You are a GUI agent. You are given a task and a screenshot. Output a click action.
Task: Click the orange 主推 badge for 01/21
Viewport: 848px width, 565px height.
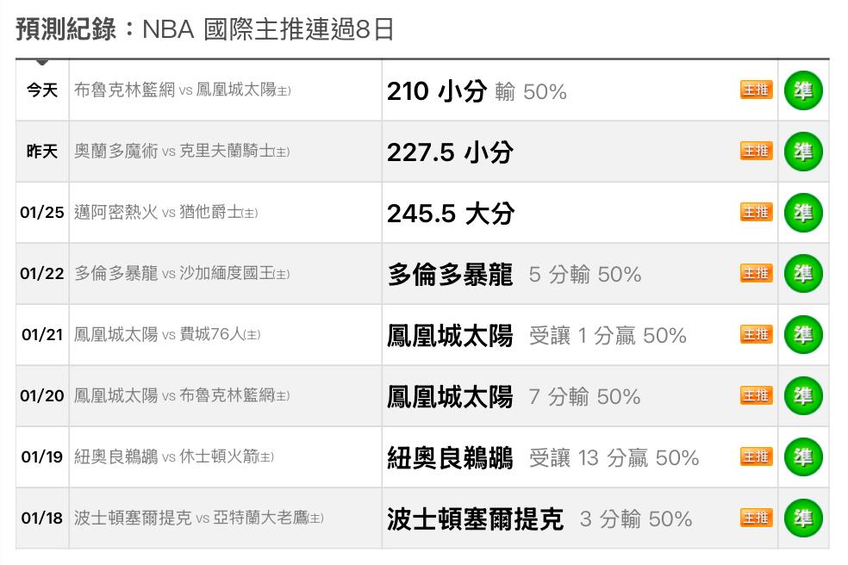click(x=756, y=335)
